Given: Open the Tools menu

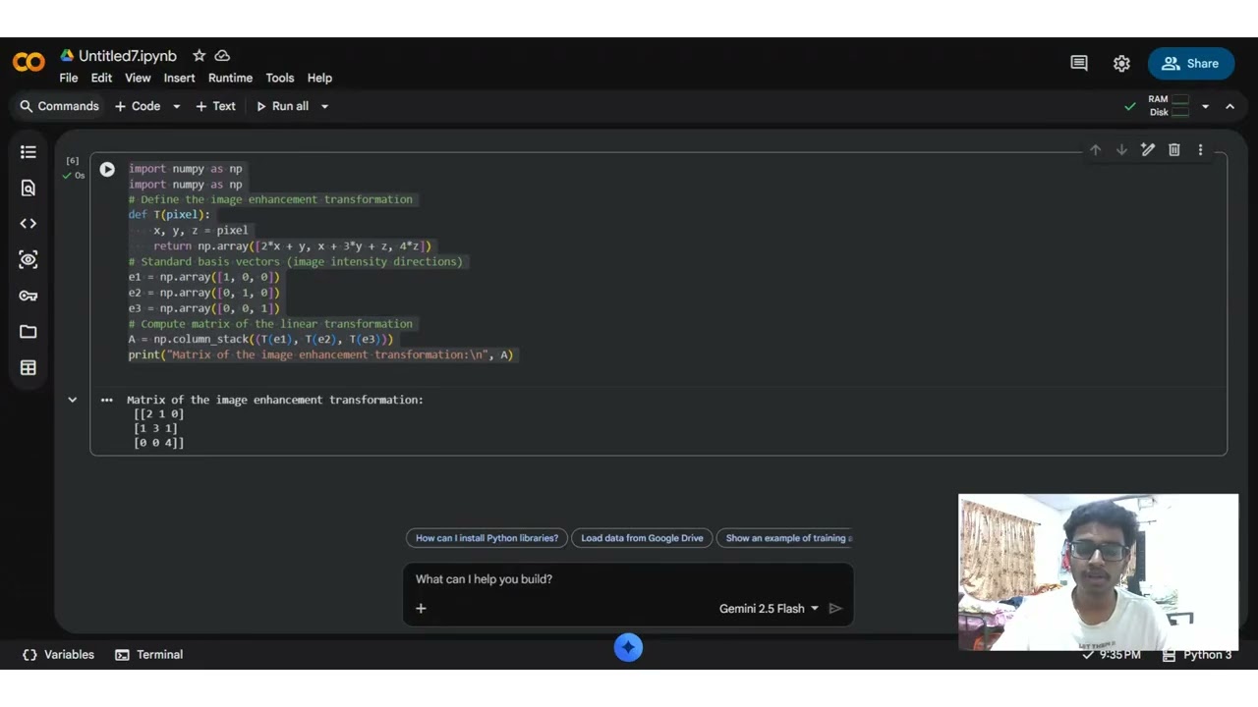Looking at the screenshot, I should point(280,78).
